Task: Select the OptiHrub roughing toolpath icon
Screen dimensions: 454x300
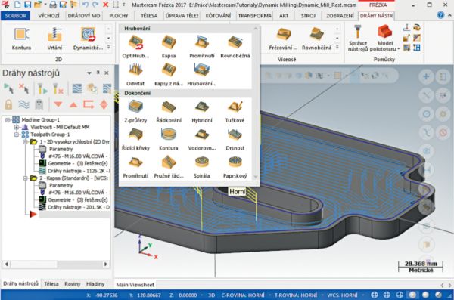Action: click(x=135, y=46)
